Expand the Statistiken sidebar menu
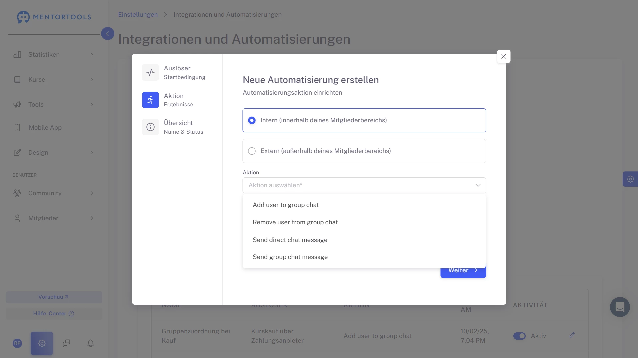The width and height of the screenshot is (638, 358). [x=53, y=55]
